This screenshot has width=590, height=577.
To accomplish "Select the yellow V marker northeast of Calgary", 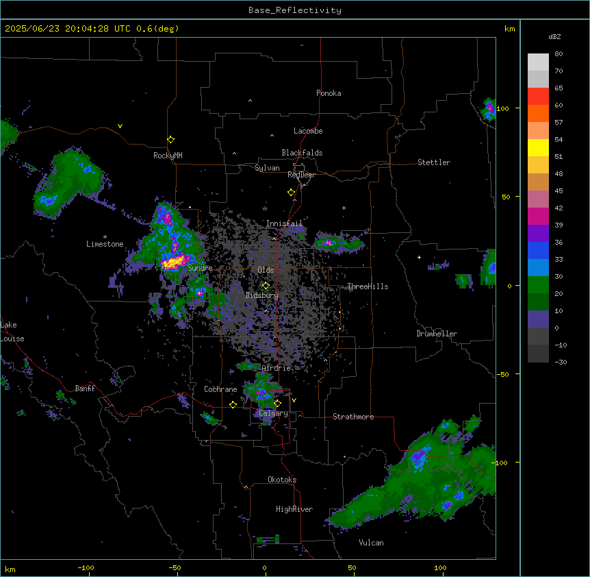I will pyautogui.click(x=294, y=400).
